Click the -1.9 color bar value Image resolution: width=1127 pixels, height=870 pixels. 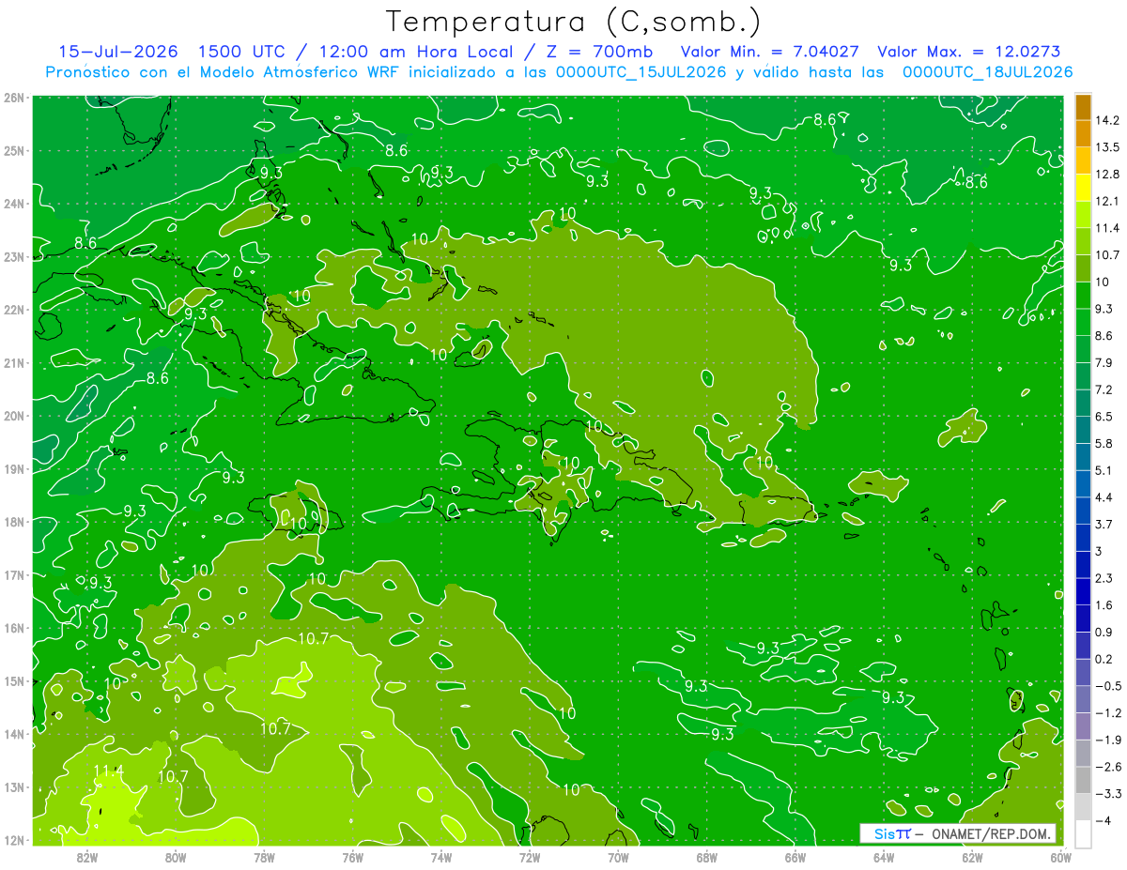[1107, 740]
